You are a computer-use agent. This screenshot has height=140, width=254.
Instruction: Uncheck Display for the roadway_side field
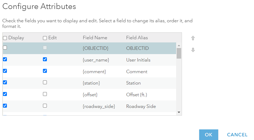(5, 106)
